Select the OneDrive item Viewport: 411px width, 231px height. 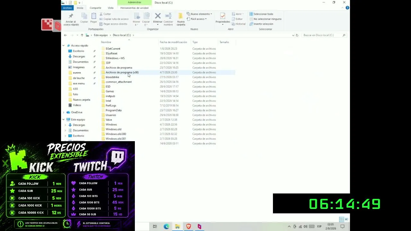tap(77, 112)
